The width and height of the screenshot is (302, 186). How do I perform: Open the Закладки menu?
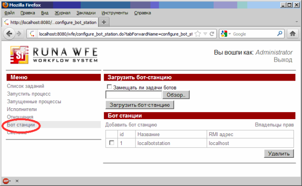point(86,13)
